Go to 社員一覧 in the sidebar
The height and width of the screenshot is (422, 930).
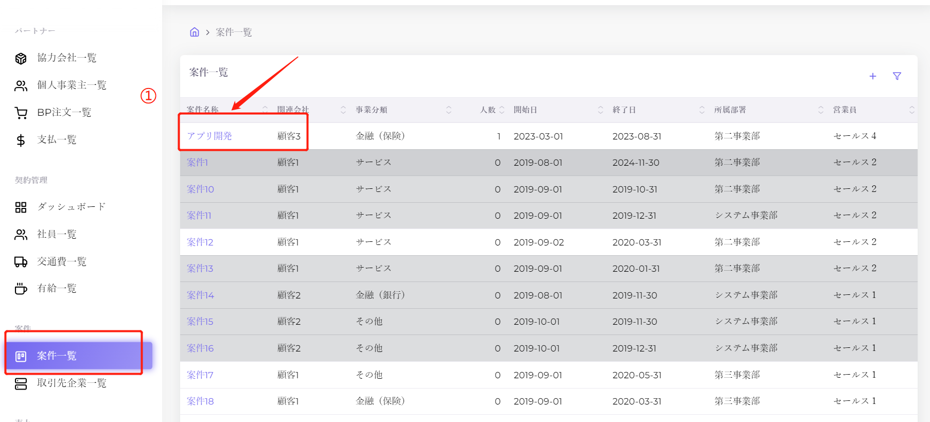coord(57,234)
